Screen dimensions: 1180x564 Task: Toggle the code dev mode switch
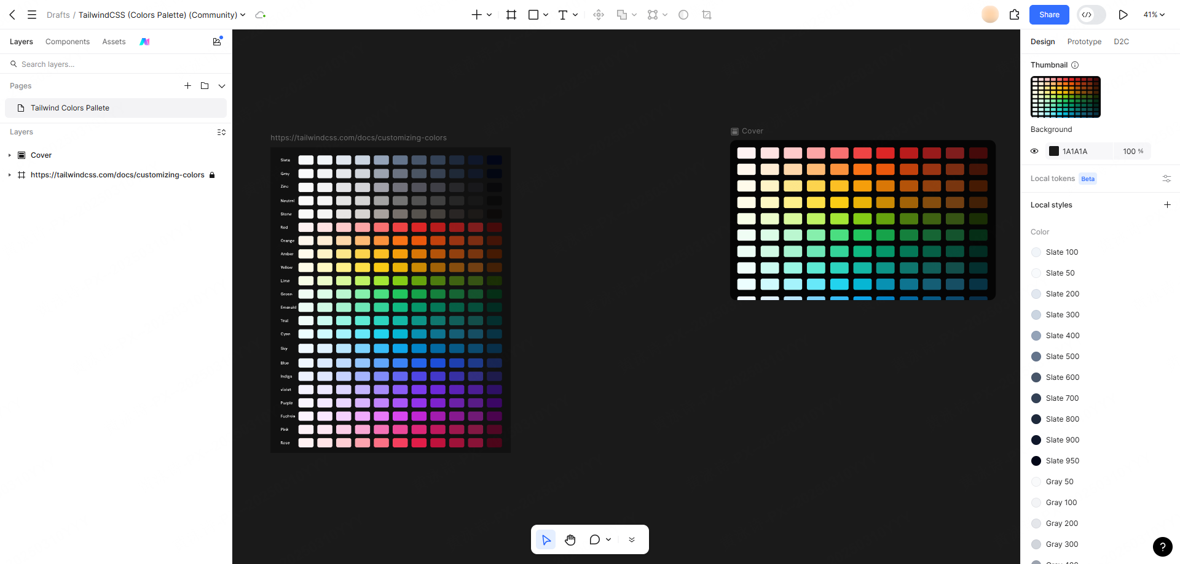coord(1091,15)
